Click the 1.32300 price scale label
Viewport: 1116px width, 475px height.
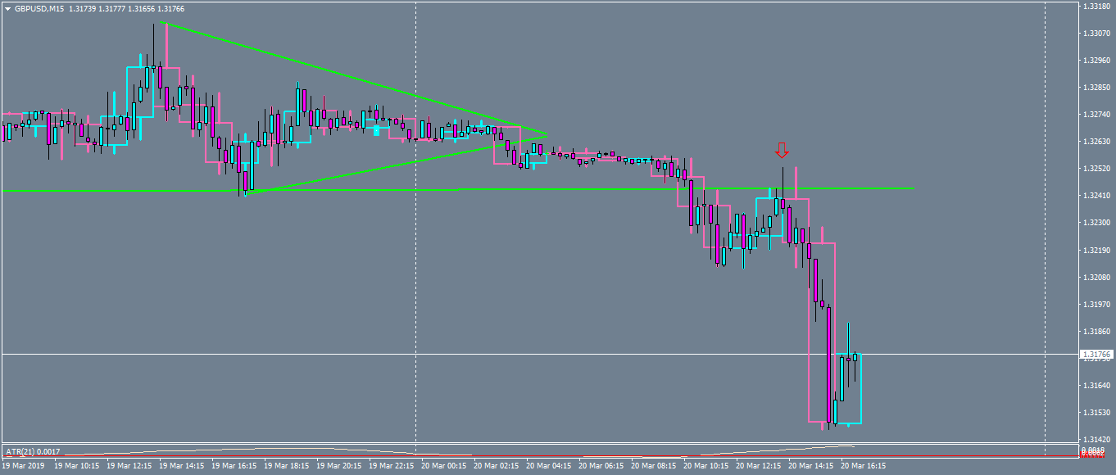1096,223
